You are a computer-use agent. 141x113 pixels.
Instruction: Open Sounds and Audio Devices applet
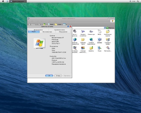pos(75,33)
